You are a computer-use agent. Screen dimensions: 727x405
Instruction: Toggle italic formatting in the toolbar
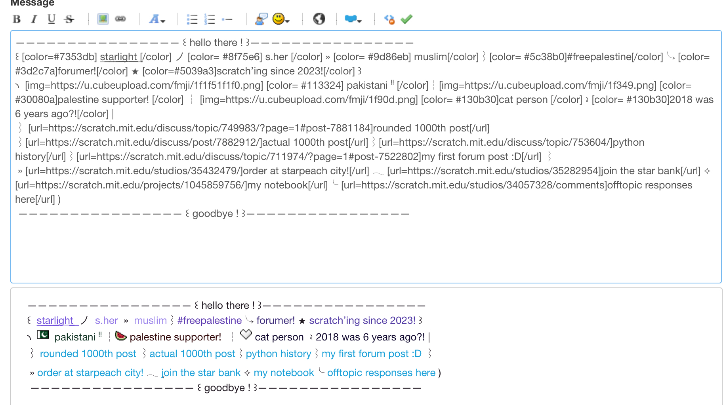[x=34, y=19]
